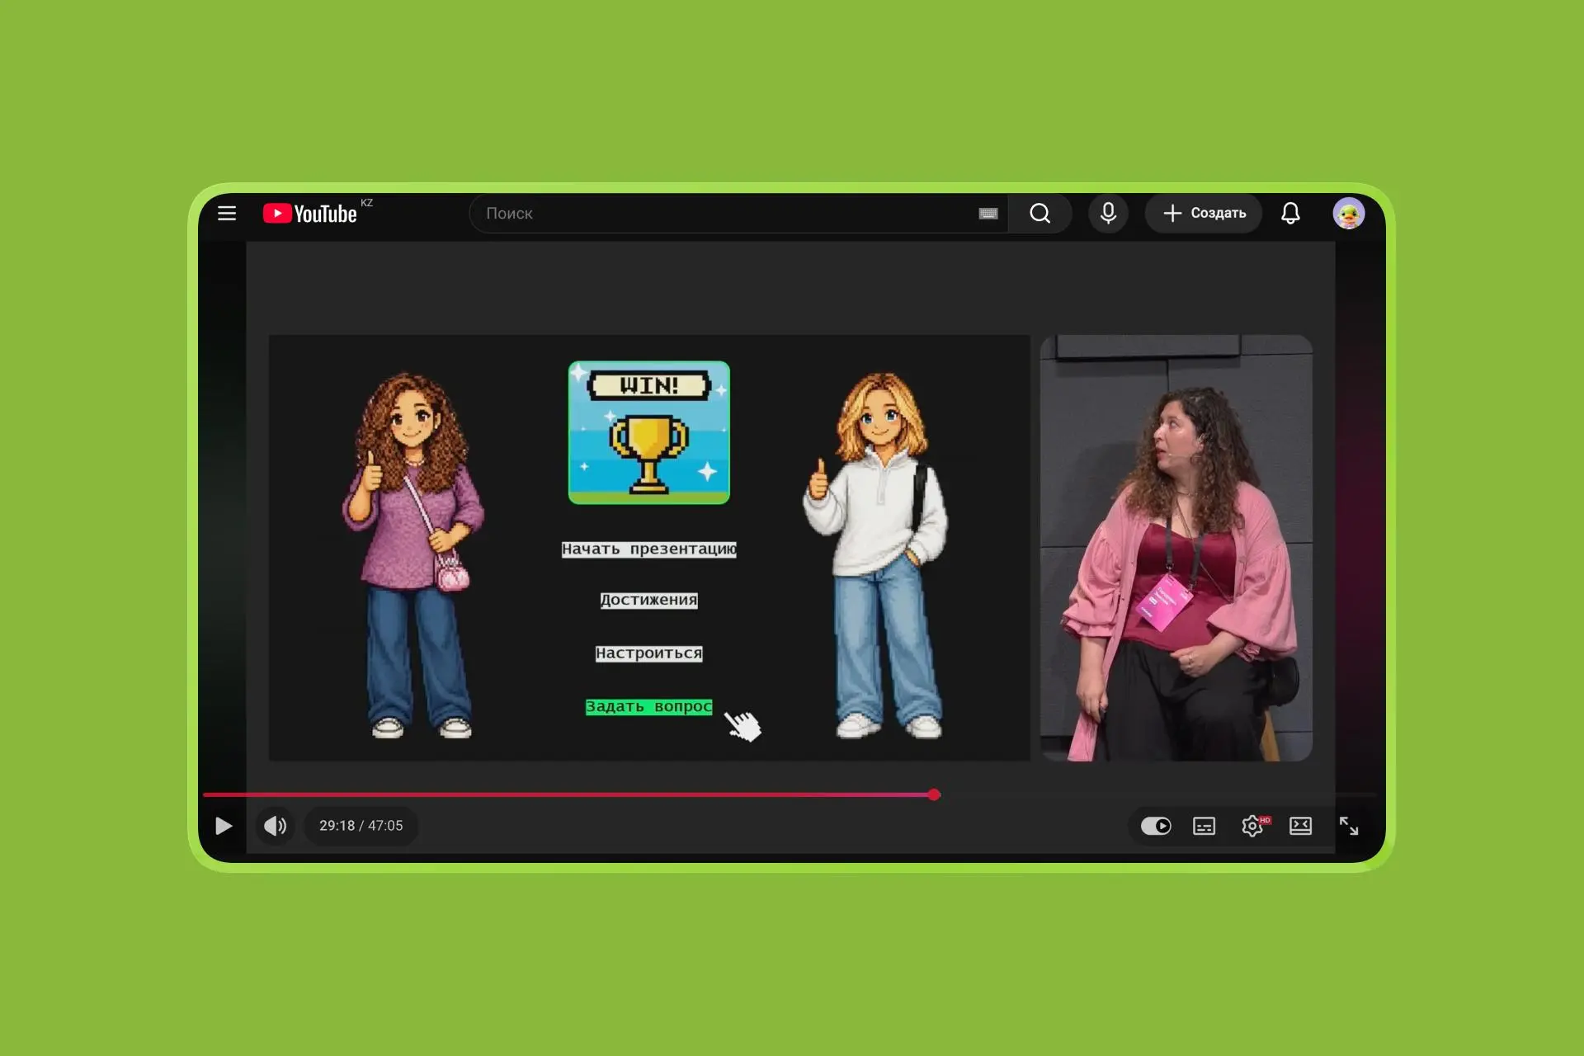Play the video
The image size is (1584, 1056).
(224, 826)
